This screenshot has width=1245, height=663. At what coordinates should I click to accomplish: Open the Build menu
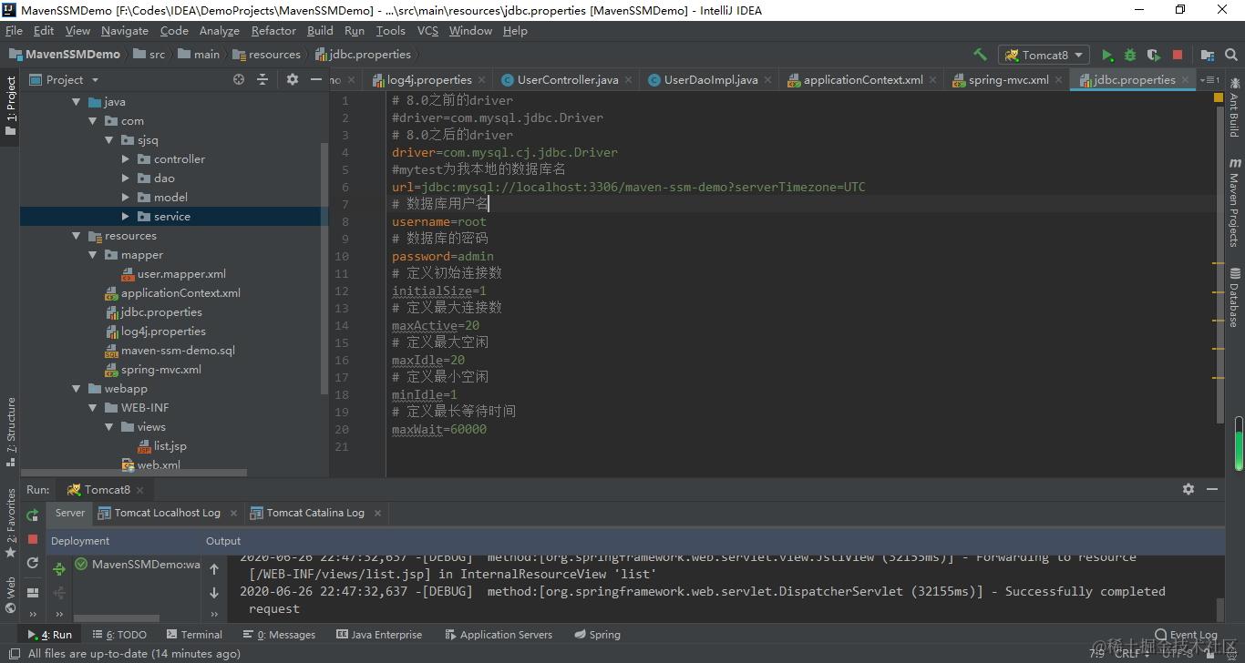(x=320, y=31)
